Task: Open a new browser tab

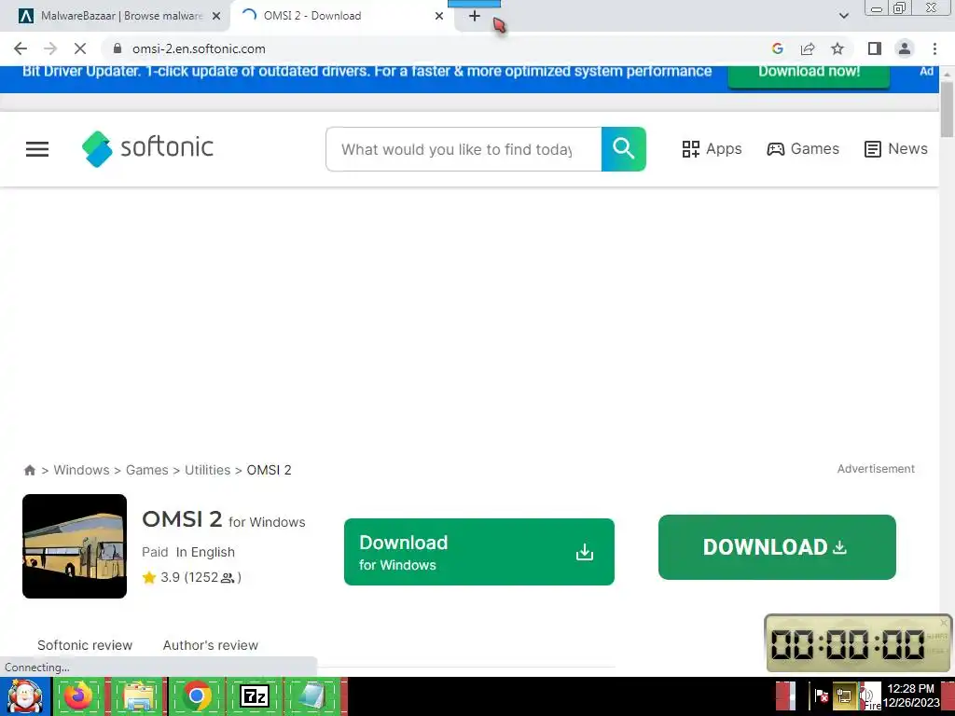Action: pos(475,17)
